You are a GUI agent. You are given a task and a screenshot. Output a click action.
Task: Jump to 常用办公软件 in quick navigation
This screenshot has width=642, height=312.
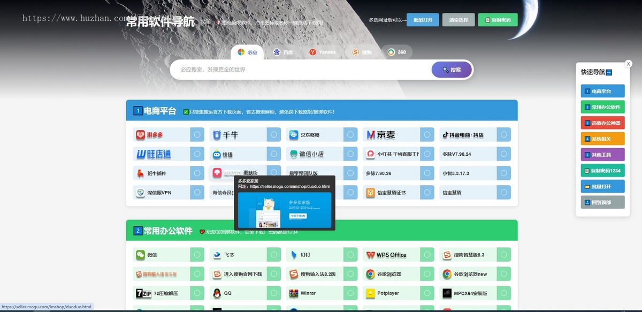click(602, 107)
